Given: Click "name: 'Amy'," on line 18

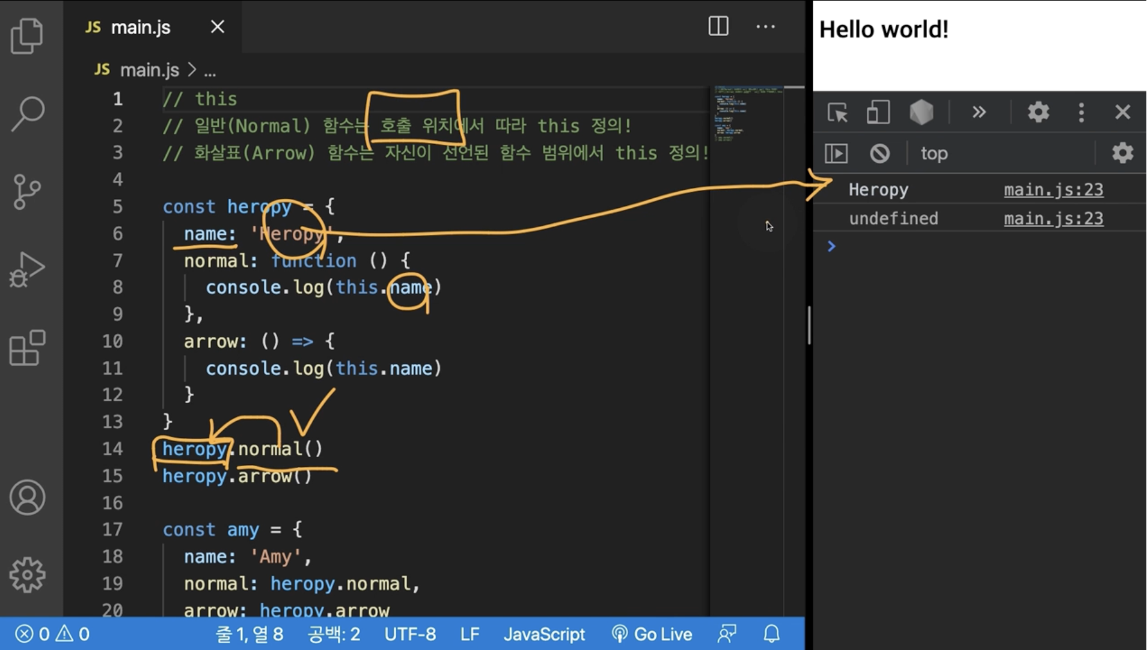Looking at the screenshot, I should 248,557.
